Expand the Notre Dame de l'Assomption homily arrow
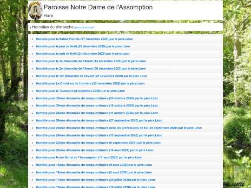Image resolution: width=251 pixels, height=188 pixels. pyautogui.click(x=33, y=158)
